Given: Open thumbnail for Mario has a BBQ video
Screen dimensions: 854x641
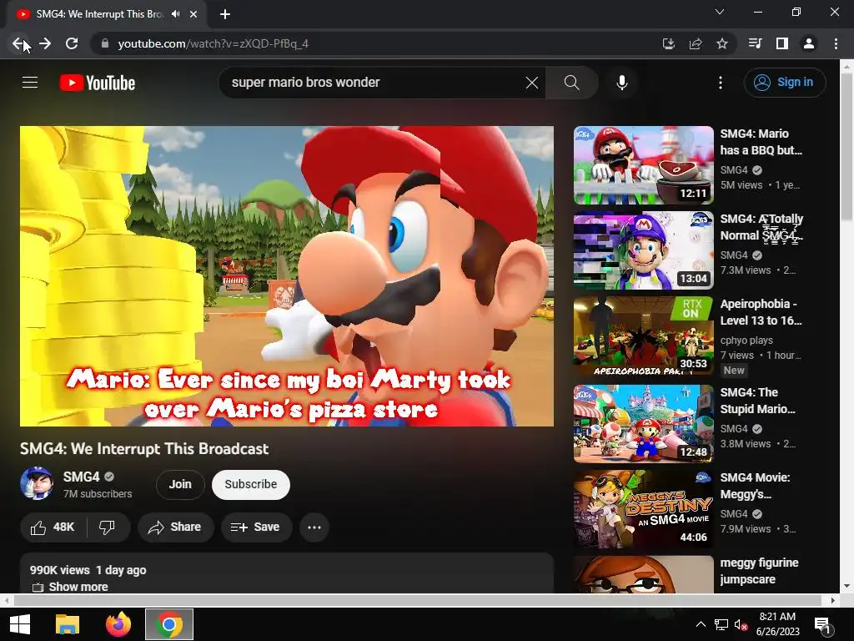Looking at the screenshot, I should click(643, 165).
